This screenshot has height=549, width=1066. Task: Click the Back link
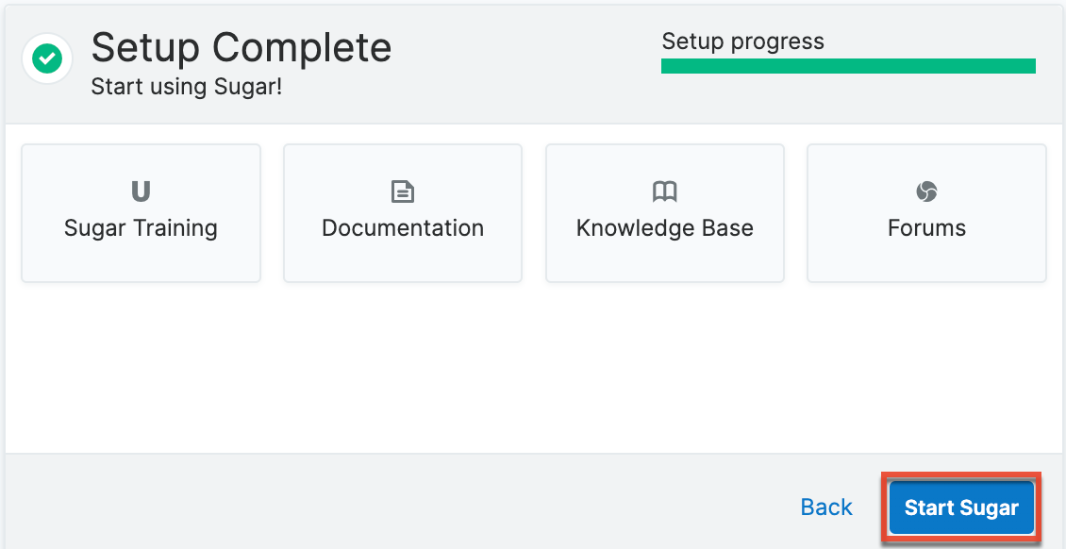826,507
